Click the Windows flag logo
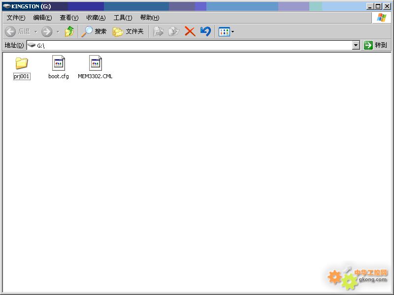 click(381, 18)
